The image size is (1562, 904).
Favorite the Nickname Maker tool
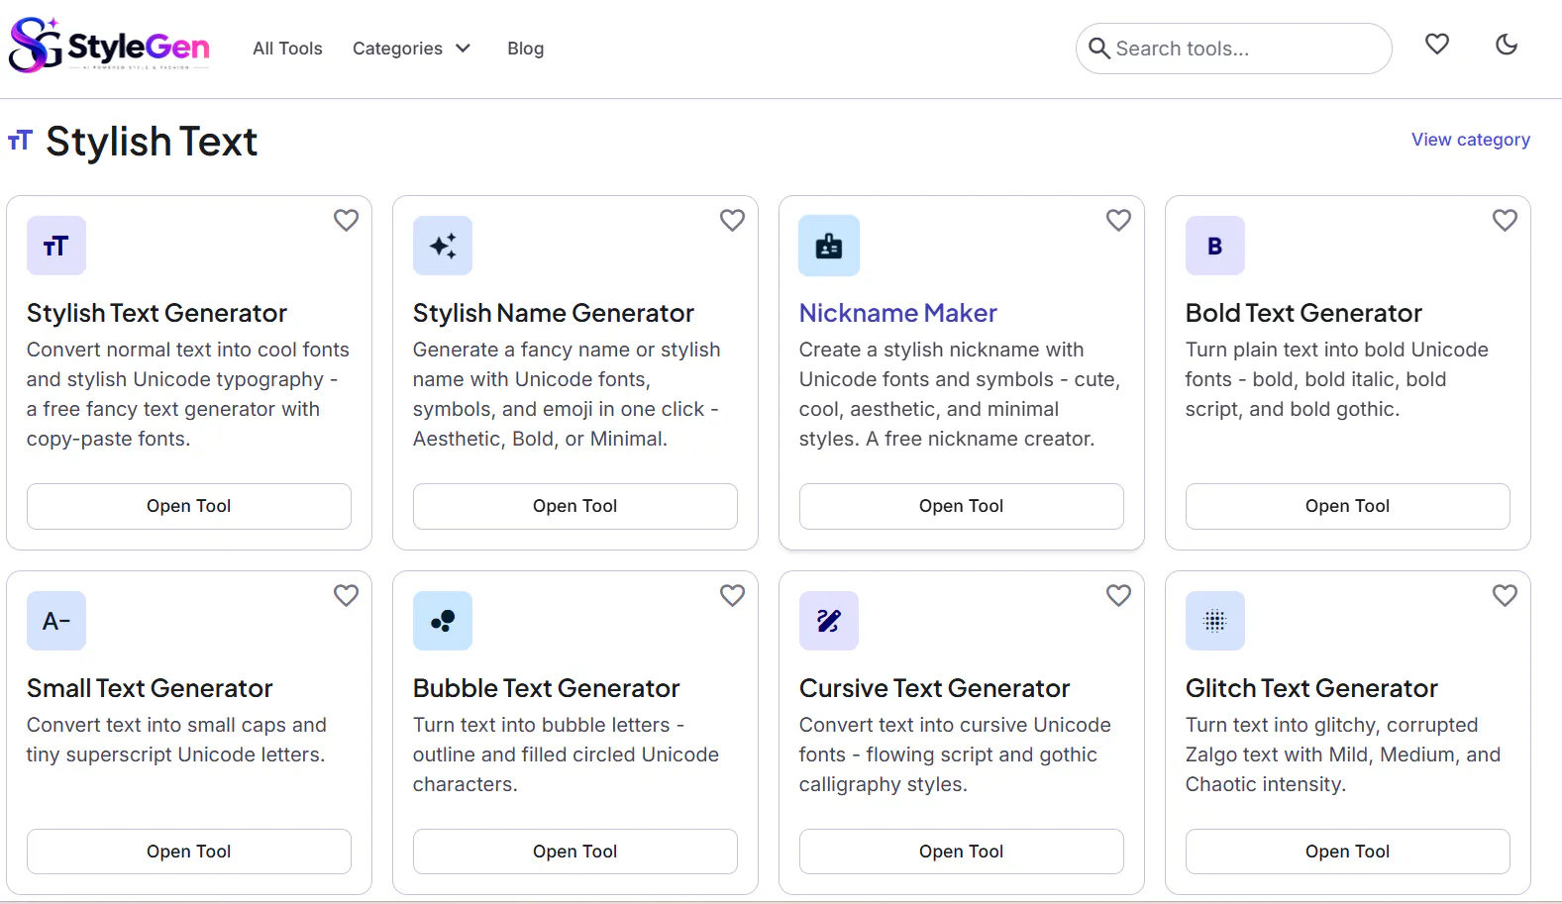pyautogui.click(x=1118, y=220)
